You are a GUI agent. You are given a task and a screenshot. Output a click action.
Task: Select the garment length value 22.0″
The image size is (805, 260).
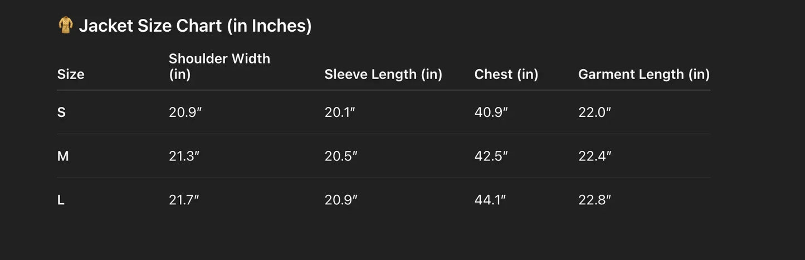point(594,112)
